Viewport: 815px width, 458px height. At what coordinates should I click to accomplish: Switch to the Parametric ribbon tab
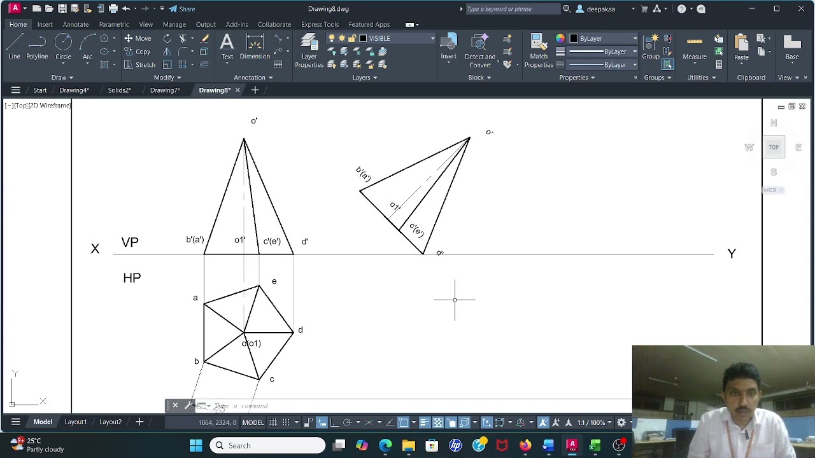point(114,24)
